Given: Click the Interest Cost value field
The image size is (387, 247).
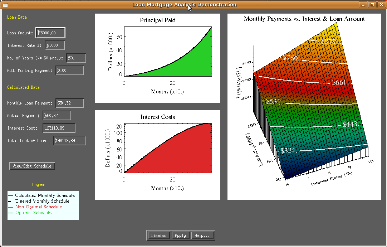Looking at the screenshot, I should click(59, 128).
